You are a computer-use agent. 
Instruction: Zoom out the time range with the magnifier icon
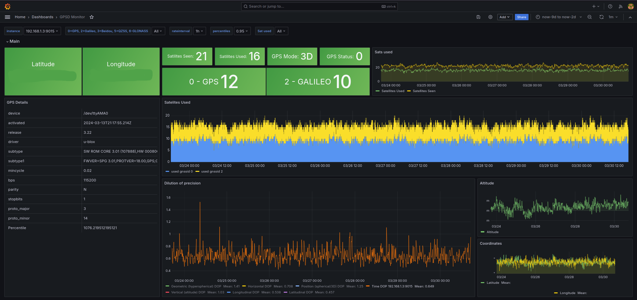click(590, 17)
